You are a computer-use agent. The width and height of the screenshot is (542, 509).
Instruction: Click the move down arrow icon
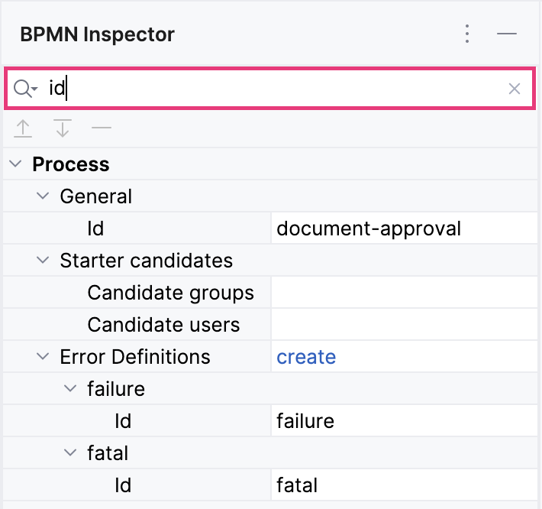[x=63, y=128]
